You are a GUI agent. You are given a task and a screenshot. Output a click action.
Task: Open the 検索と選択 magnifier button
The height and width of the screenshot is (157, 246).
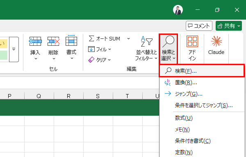pos(168,49)
